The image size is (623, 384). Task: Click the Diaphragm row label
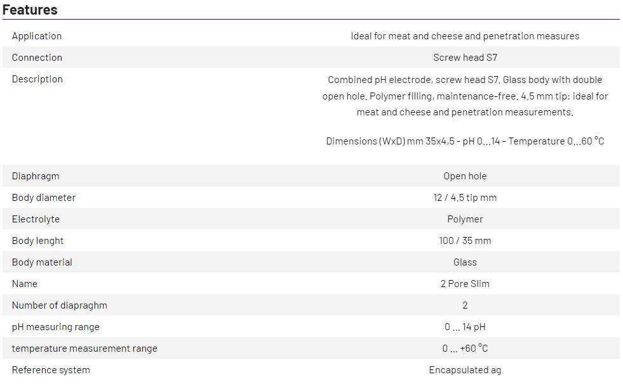36,176
